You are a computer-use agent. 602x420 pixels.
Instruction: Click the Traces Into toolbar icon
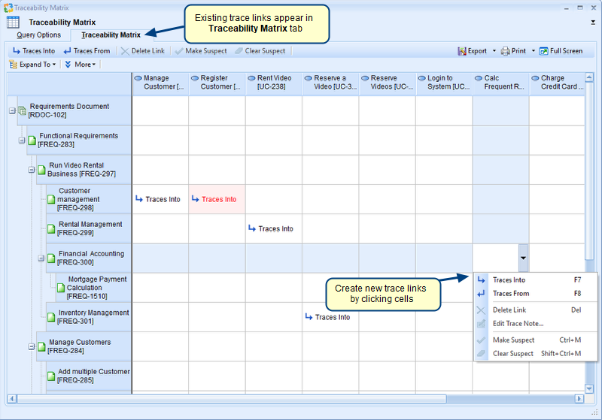17,51
